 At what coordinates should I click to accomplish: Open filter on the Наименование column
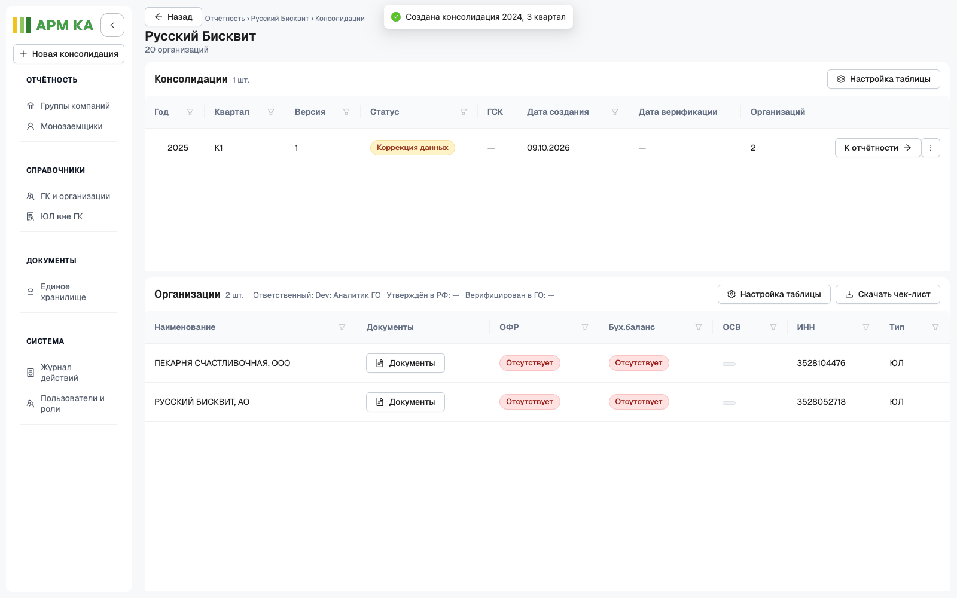click(342, 327)
